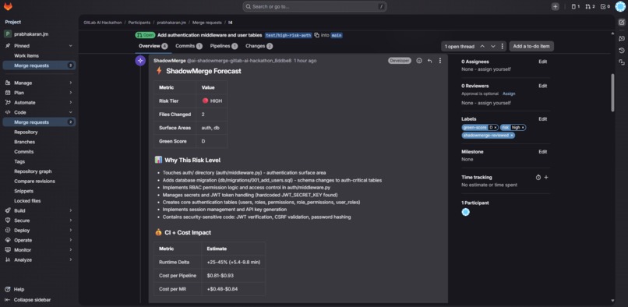Expand the Secure section
The width and height of the screenshot is (628, 307).
(39, 221)
